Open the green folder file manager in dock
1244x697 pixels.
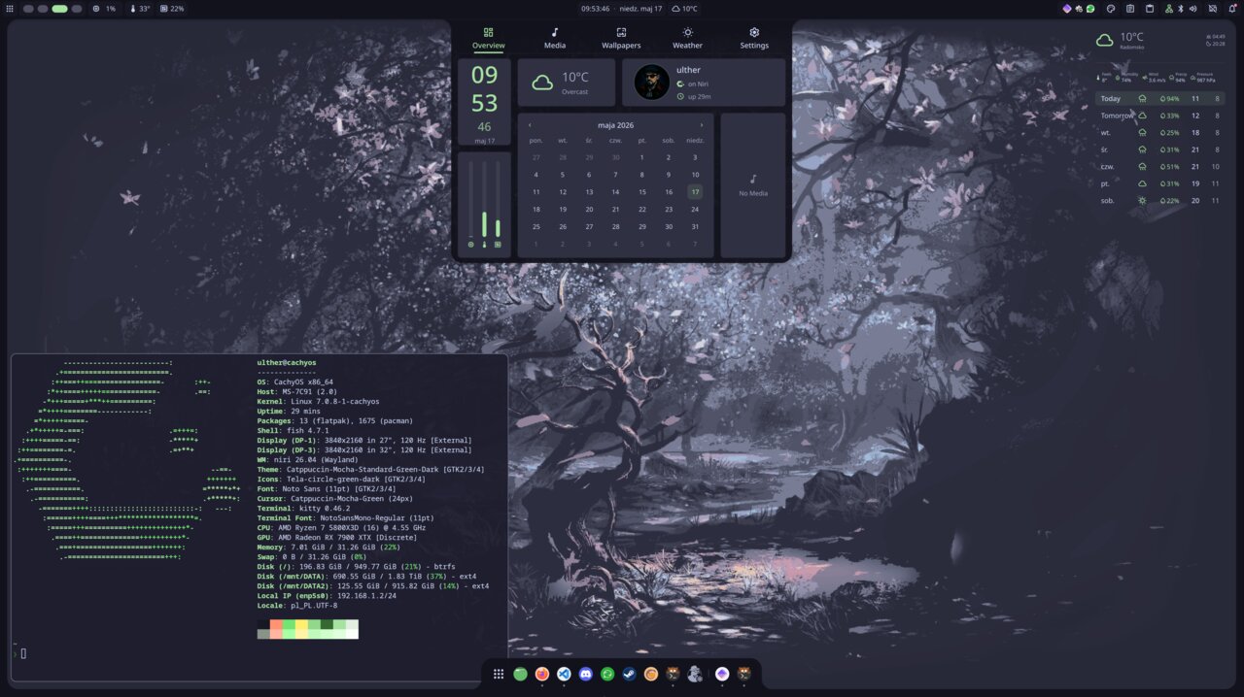coord(520,674)
